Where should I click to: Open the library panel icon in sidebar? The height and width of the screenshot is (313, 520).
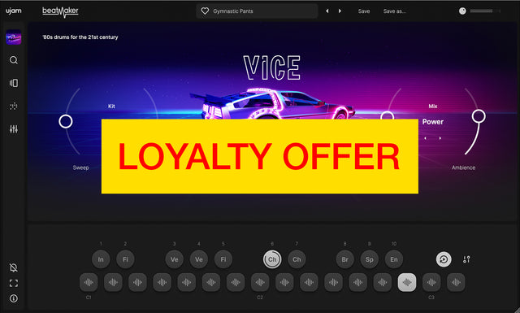[14, 83]
